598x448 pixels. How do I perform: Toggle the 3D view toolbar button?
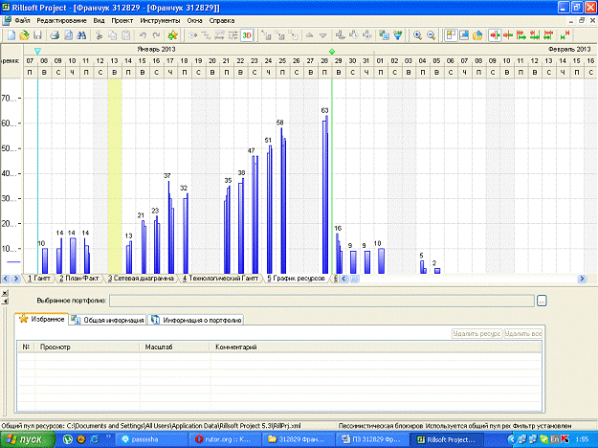[247, 34]
